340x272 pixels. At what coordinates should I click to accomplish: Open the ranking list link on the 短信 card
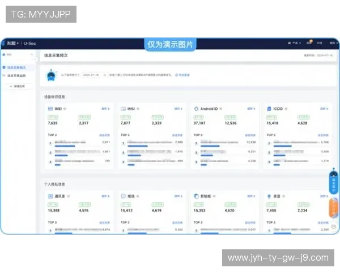pos(177,223)
